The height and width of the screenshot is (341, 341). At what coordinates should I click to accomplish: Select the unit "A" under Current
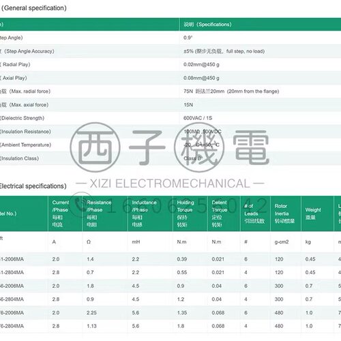click(x=54, y=242)
